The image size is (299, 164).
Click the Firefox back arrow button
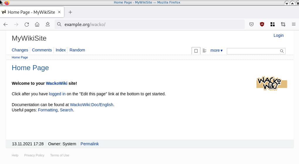click(x=6, y=25)
